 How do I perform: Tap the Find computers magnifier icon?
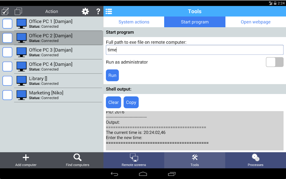tap(78, 157)
